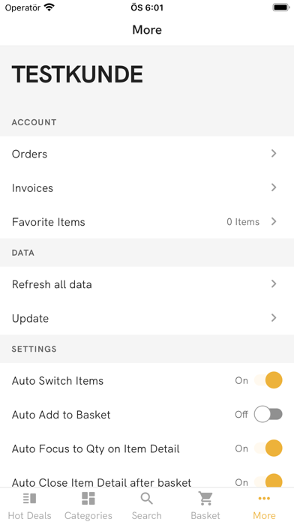The image size is (294, 522).
Task: Tap the Search magnifier icon
Action: click(146, 499)
